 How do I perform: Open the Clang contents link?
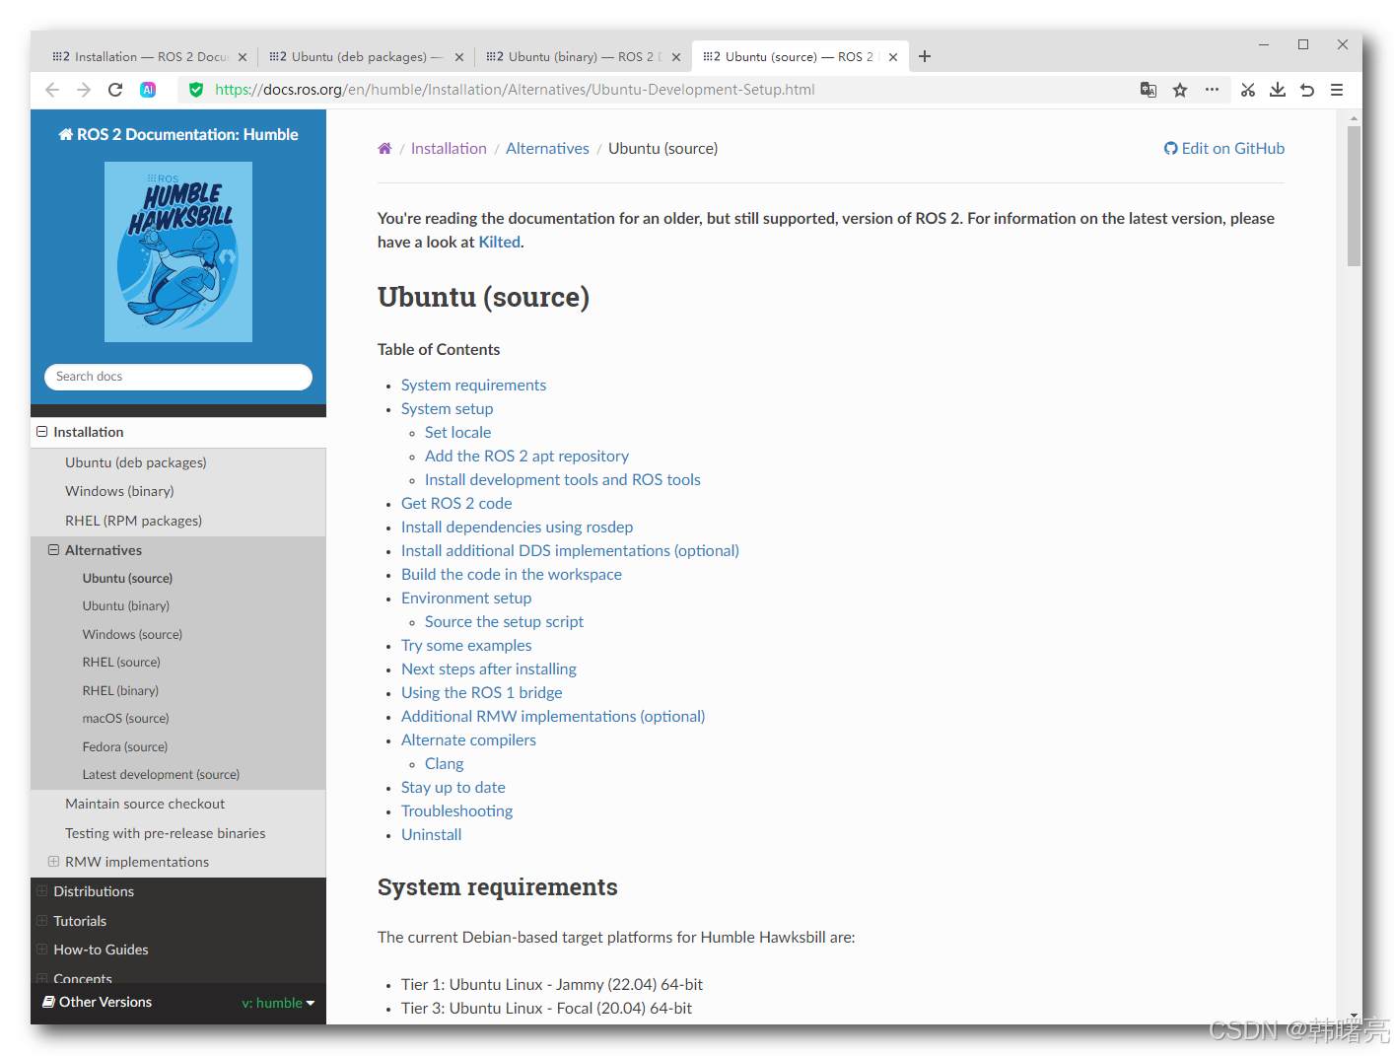(x=444, y=763)
